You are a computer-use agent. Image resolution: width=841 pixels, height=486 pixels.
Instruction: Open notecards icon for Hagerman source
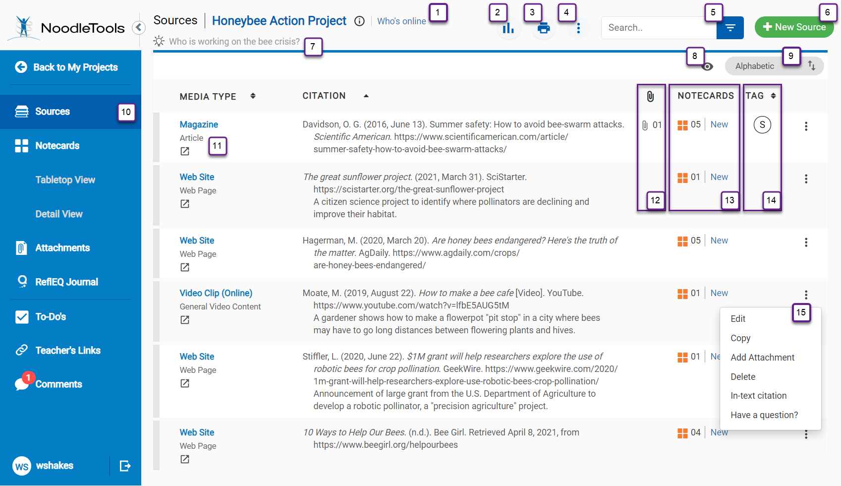[682, 241]
